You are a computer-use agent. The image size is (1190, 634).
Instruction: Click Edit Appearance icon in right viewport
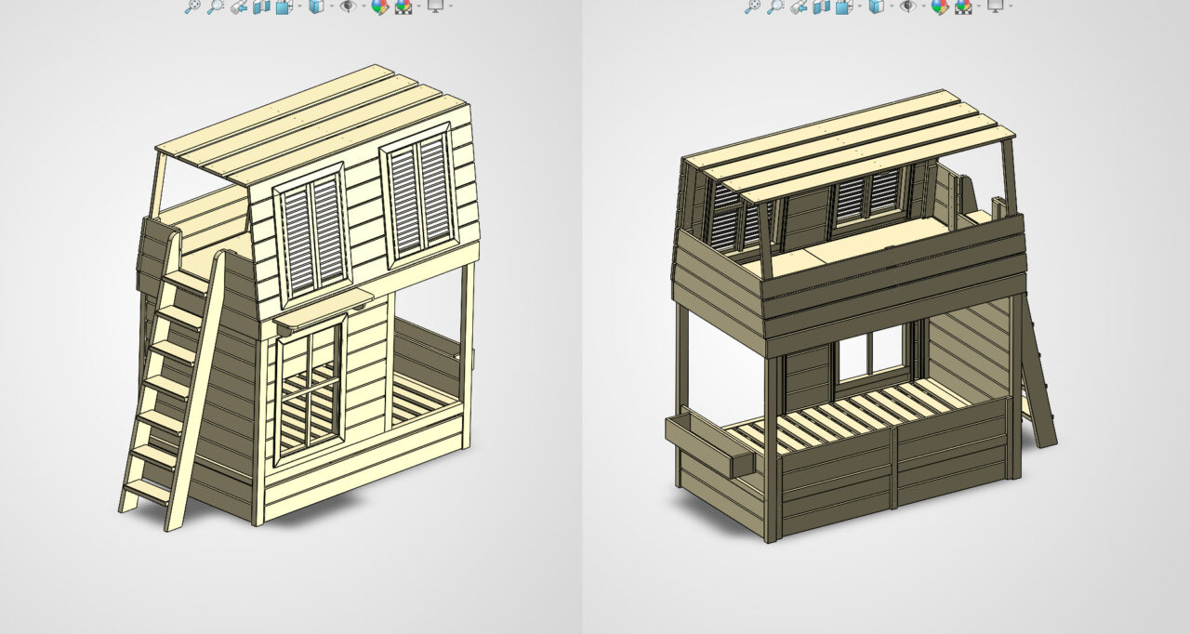click(939, 7)
